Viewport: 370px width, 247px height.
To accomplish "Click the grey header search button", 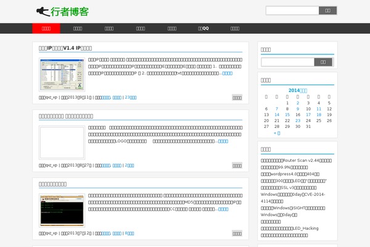I will pyautogui.click(x=328, y=10).
